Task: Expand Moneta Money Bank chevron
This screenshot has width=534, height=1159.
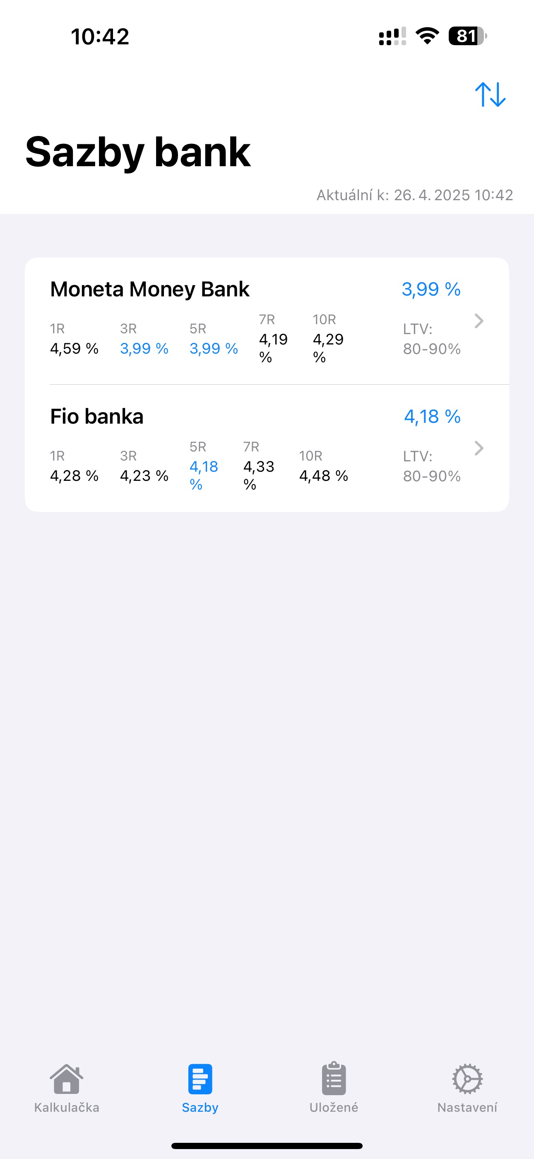Action: (479, 321)
